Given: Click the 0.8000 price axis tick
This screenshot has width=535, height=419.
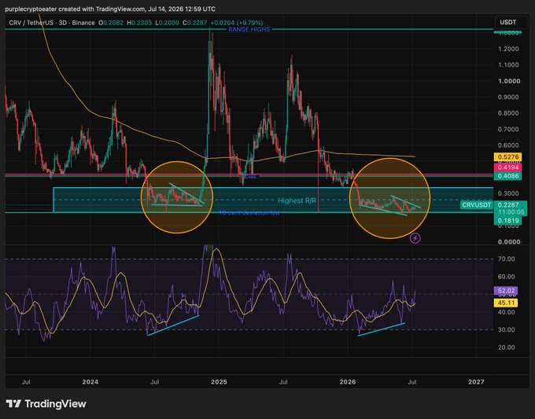Looking at the screenshot, I should pyautogui.click(x=508, y=113).
